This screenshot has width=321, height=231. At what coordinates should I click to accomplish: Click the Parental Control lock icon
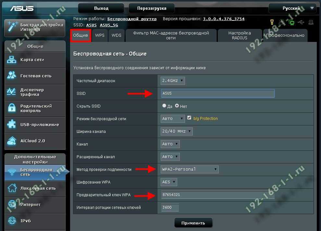(x=12, y=108)
